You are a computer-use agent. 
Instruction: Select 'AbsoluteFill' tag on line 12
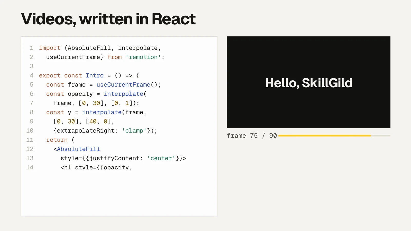coord(78,149)
